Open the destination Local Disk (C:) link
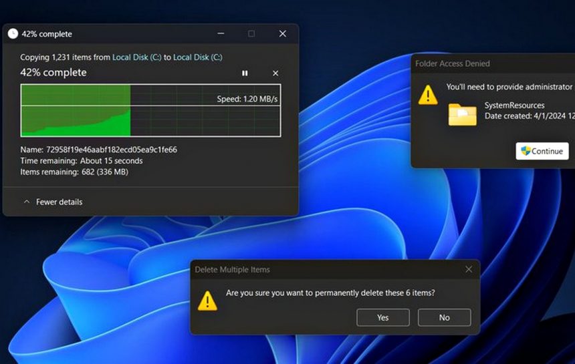Screen dimensions: 575x364 coord(198,57)
